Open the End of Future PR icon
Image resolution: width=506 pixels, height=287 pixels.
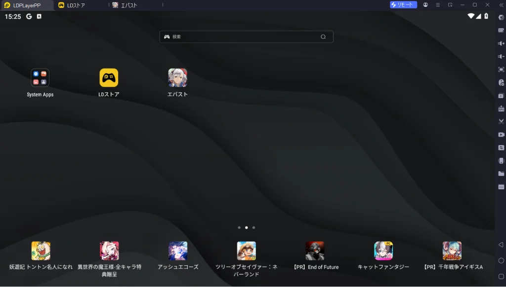315,251
